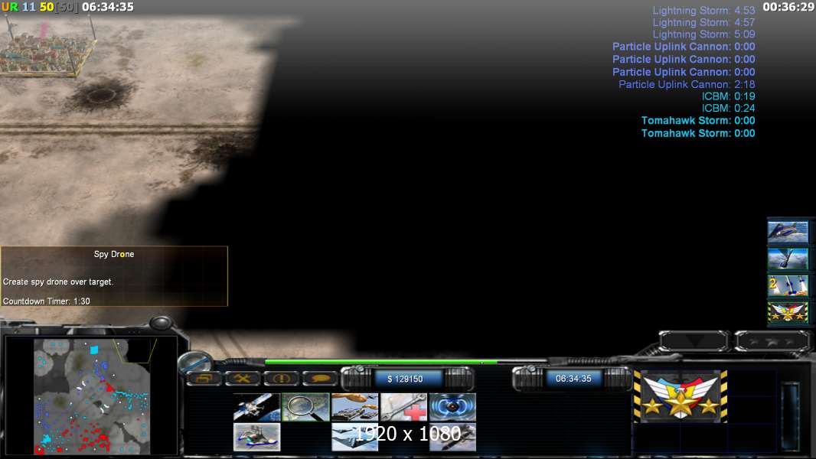This screenshot has width=816, height=459.
Task: Click the downward-triangle panel button
Action: pyautogui.click(x=694, y=341)
